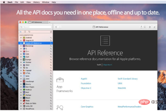
Task: Open the Dash menu
Action: coord(10,2)
